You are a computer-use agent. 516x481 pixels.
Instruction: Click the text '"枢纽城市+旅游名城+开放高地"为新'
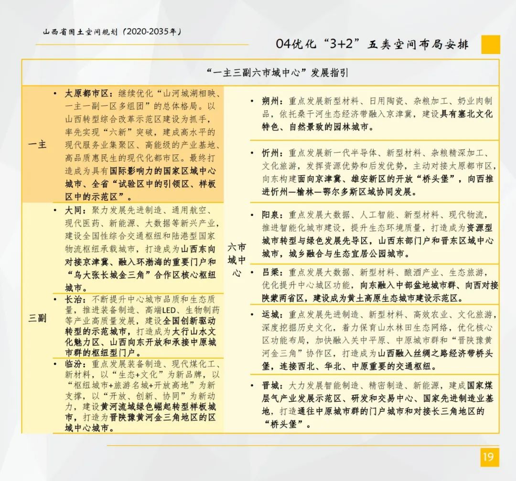click(140, 385)
